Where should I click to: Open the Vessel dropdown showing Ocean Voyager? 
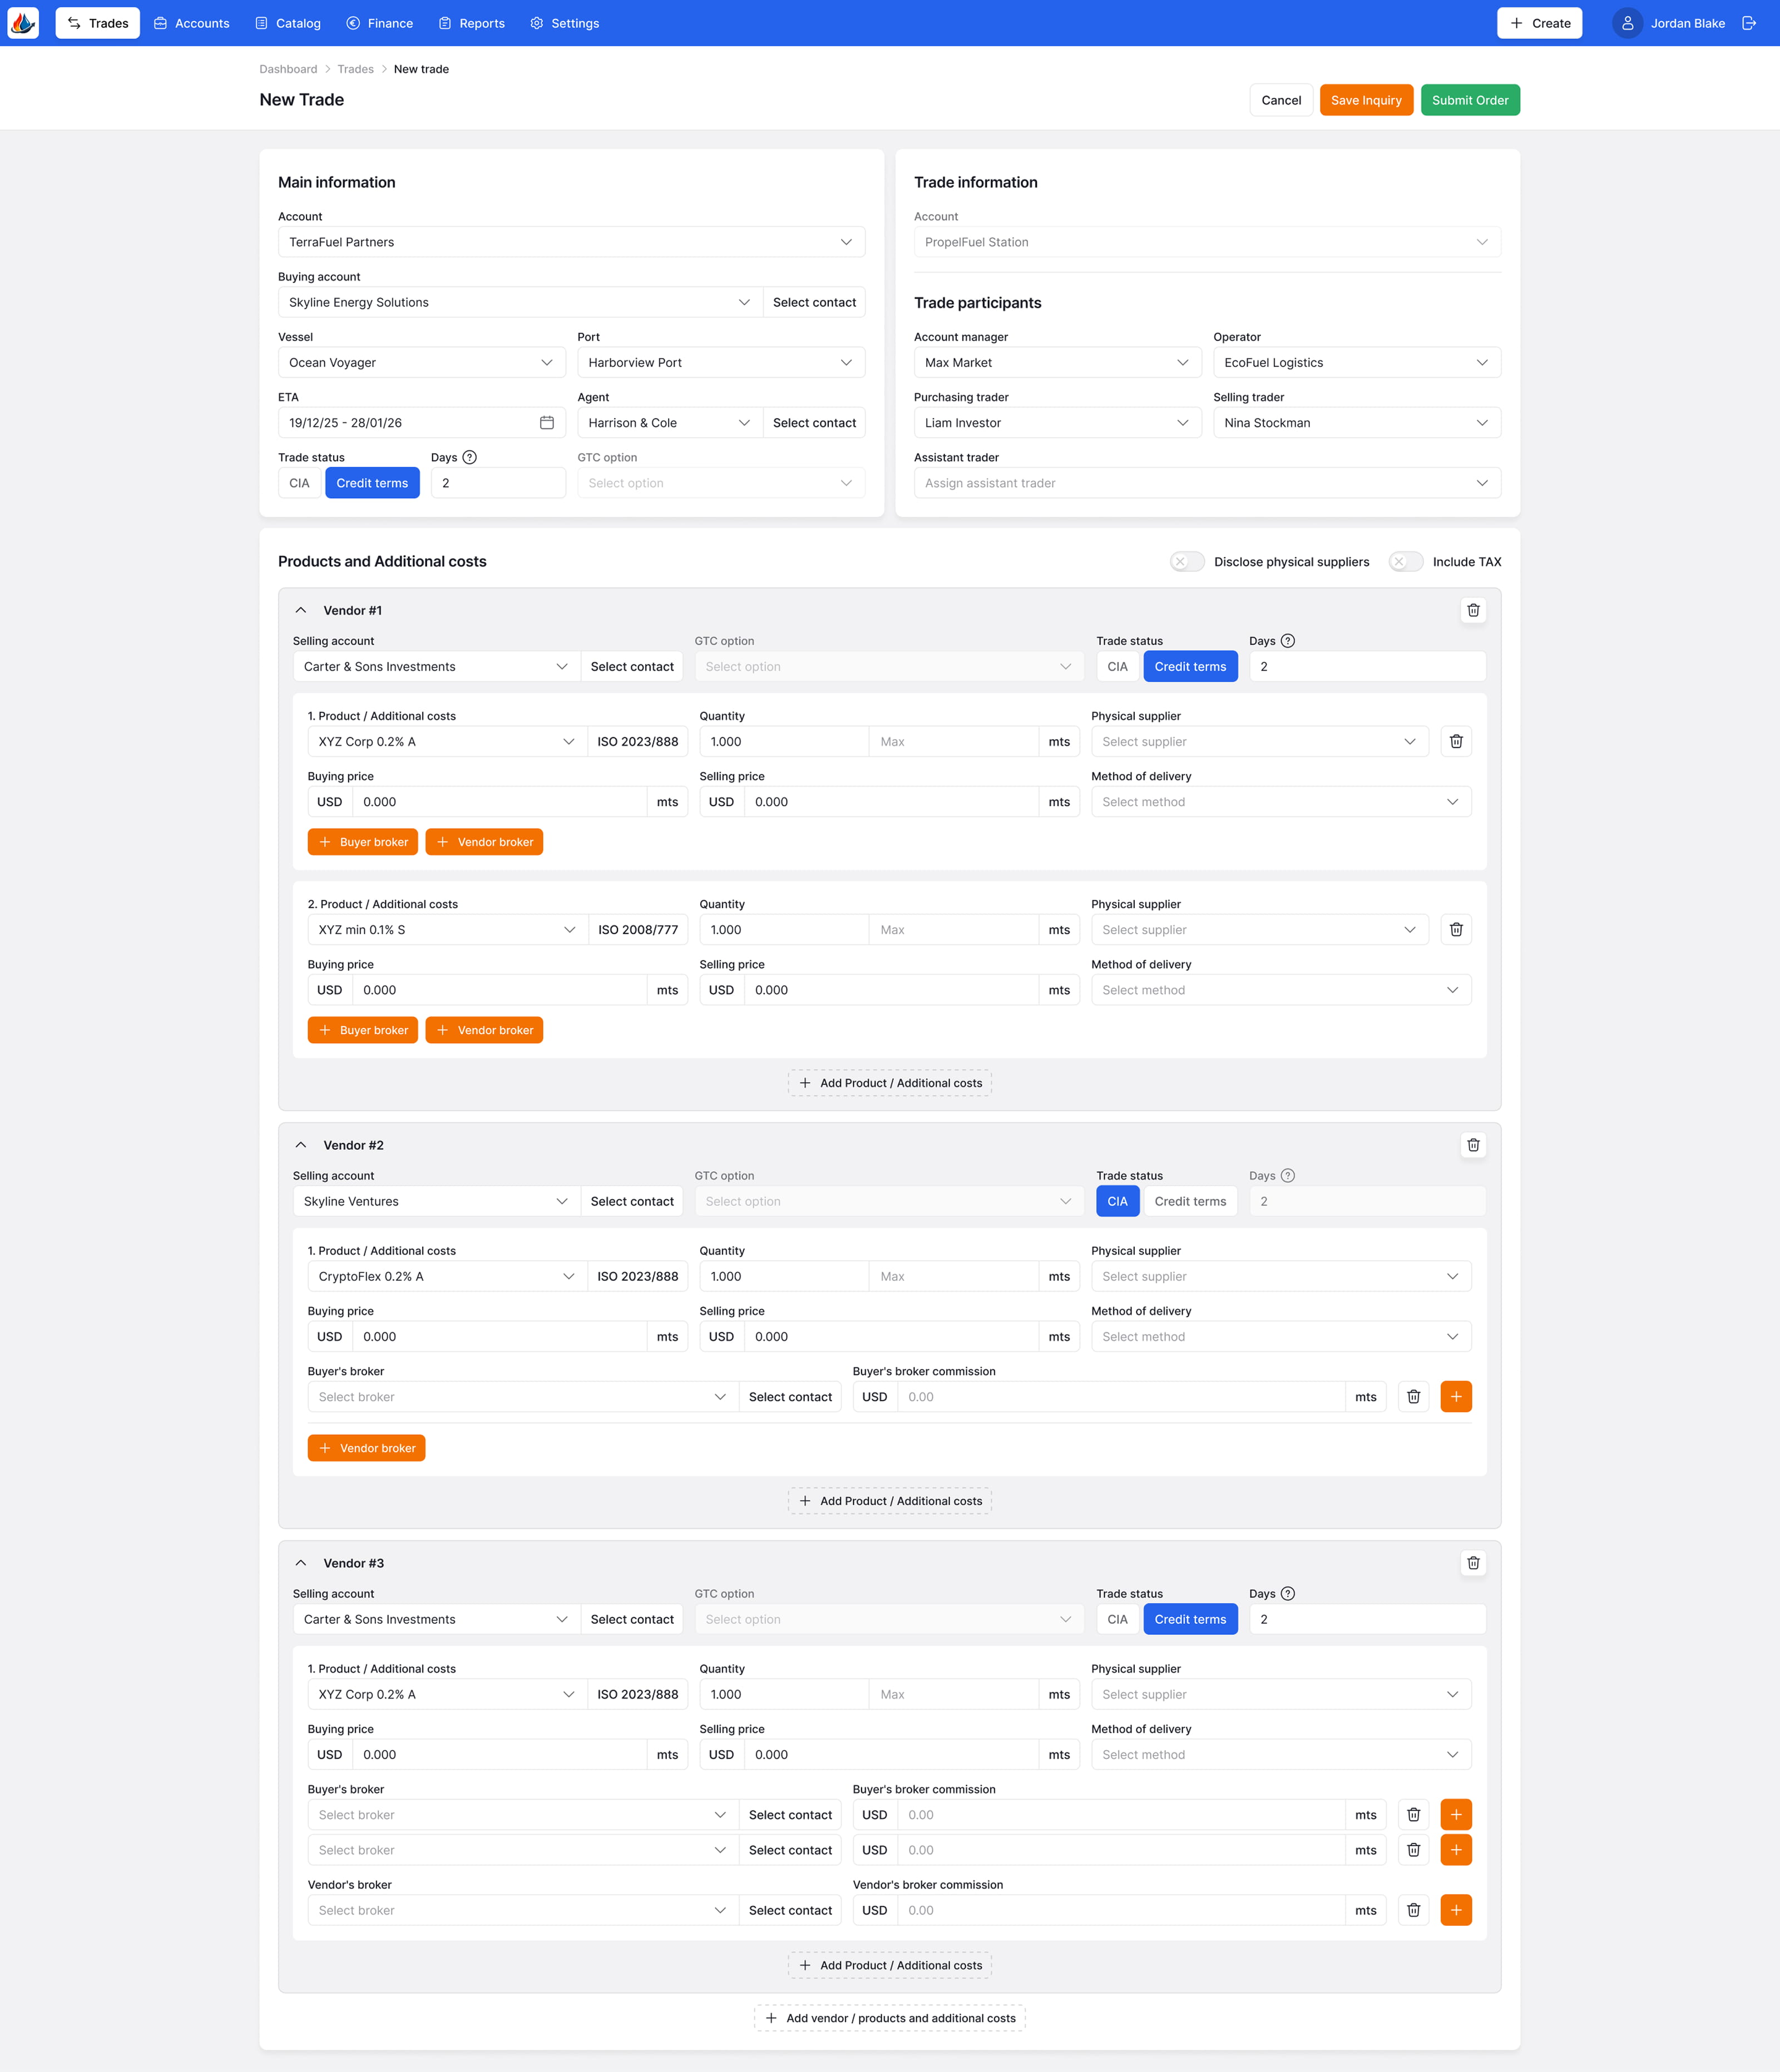(421, 363)
